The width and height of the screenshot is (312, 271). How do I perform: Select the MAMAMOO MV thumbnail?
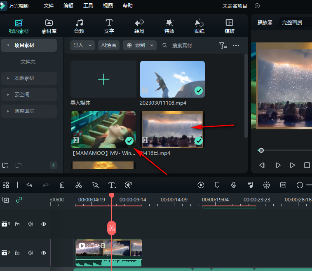coord(103,129)
